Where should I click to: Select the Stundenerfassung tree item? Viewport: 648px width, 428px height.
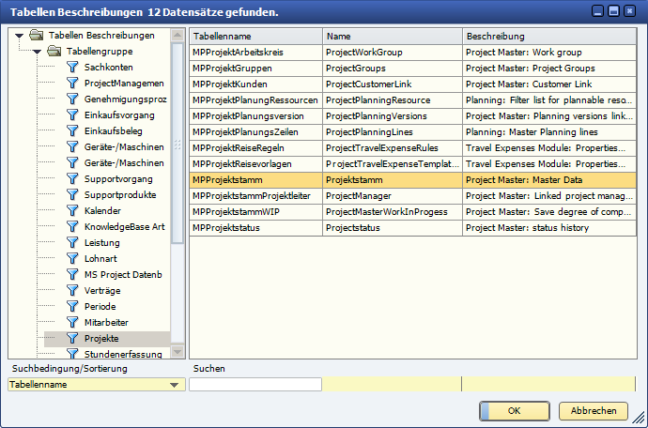123,354
